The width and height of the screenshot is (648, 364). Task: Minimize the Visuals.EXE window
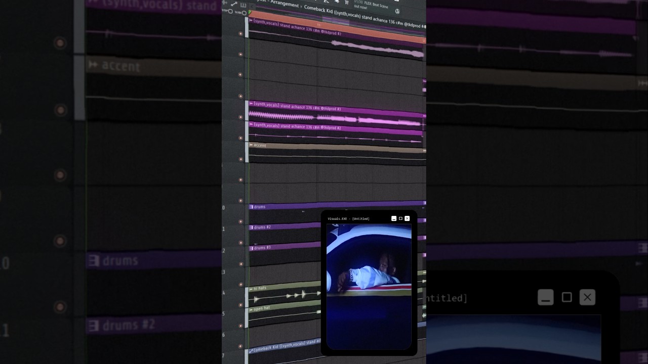click(x=394, y=219)
